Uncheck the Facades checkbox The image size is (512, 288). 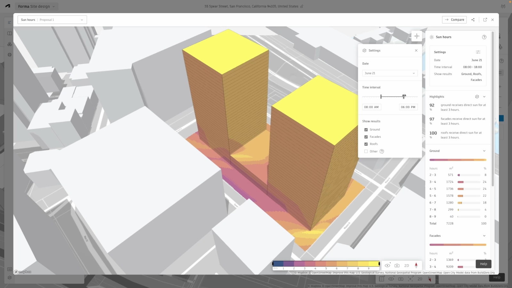point(366,137)
